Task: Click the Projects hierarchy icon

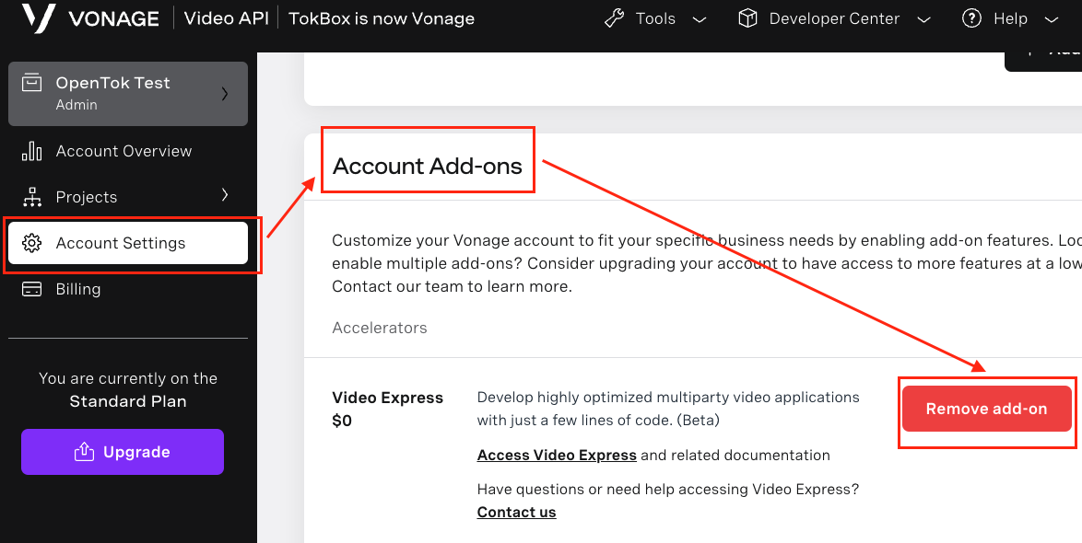Action: tap(32, 197)
